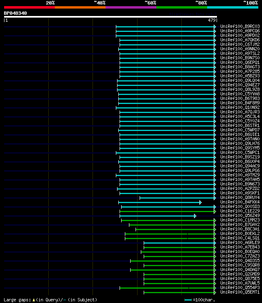The image size is (262, 303).
Task: Click the cyan bar for UniRef100_Q8RUY4
Action: pyautogui.click(x=177, y=198)
